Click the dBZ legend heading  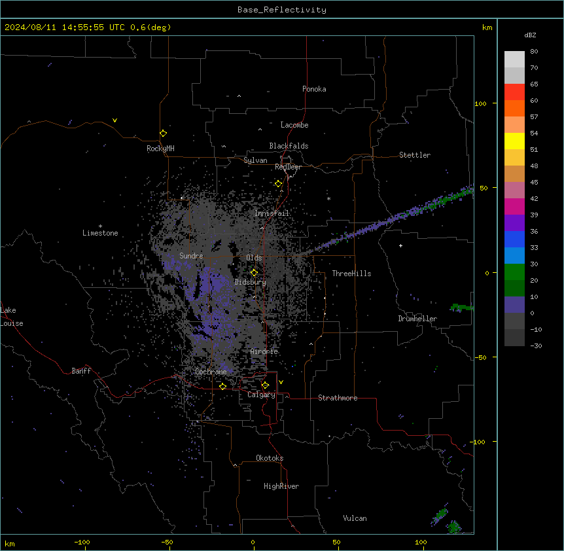click(x=530, y=35)
